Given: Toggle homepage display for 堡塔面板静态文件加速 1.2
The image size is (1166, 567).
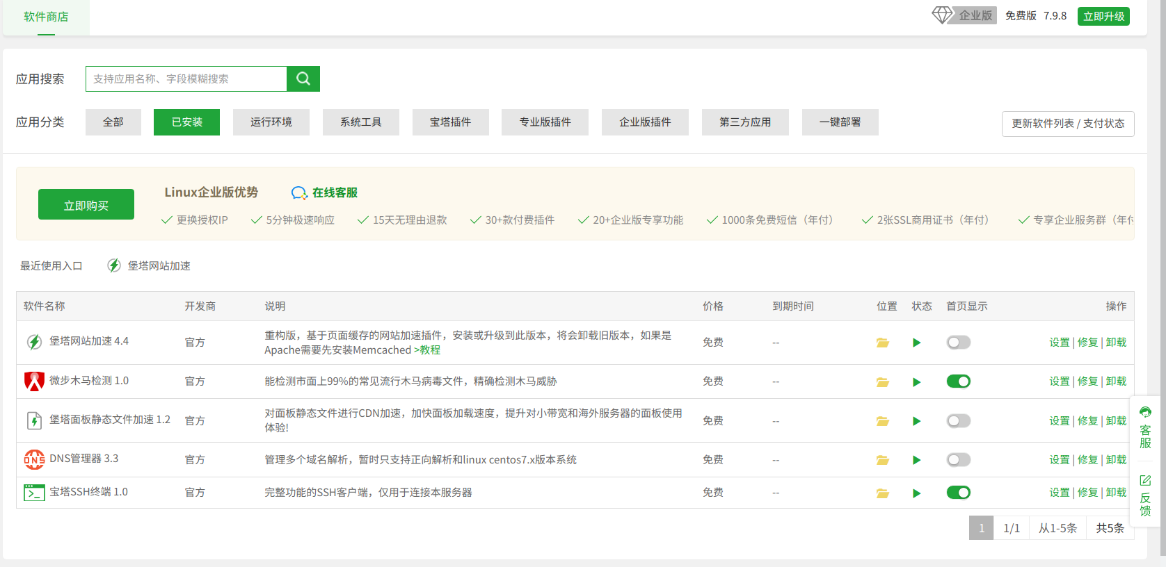Looking at the screenshot, I should tap(958, 421).
